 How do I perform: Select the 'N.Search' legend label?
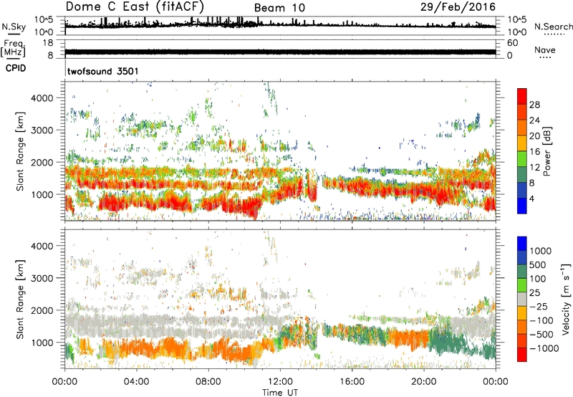click(554, 27)
